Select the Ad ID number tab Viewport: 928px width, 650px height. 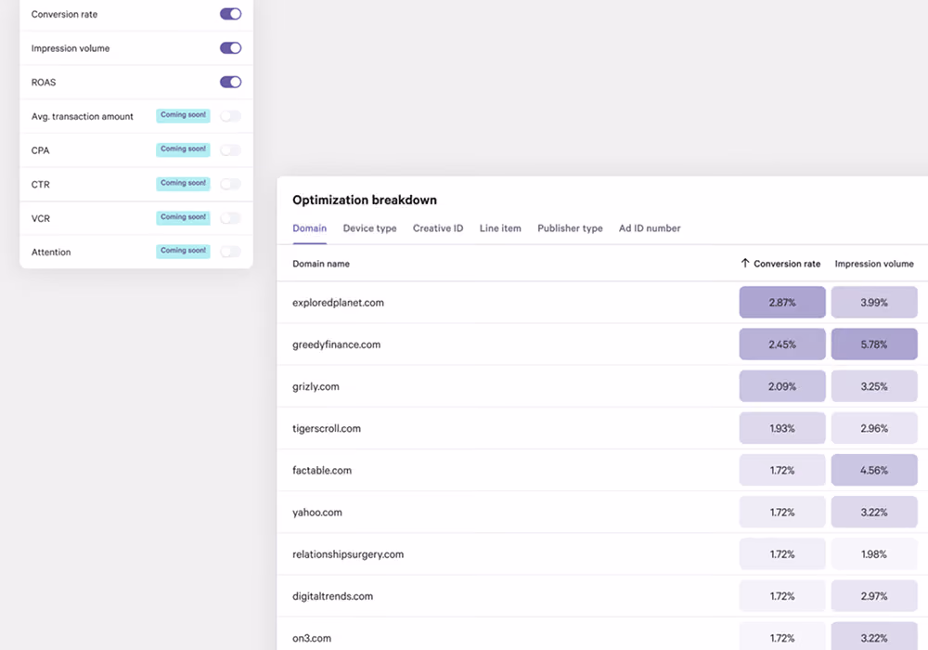pyautogui.click(x=650, y=227)
